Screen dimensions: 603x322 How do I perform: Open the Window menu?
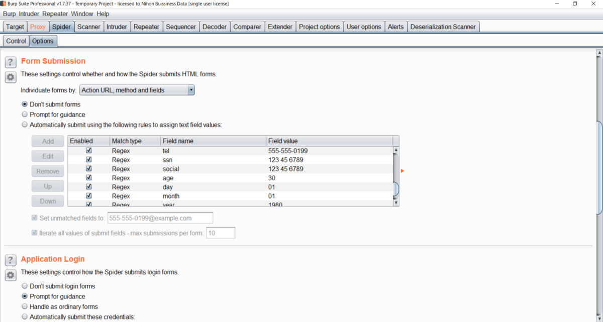pos(82,14)
